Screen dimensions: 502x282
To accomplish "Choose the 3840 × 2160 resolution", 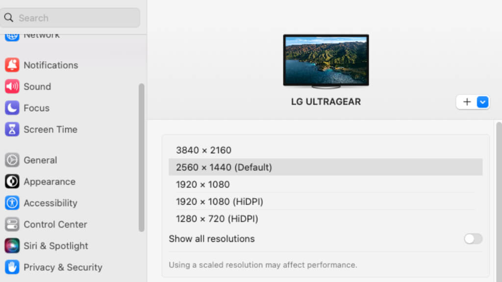I will pos(326,150).
